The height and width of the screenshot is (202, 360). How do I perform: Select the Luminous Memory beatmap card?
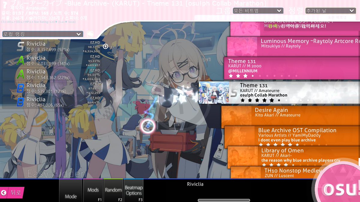pyautogui.click(x=293, y=46)
